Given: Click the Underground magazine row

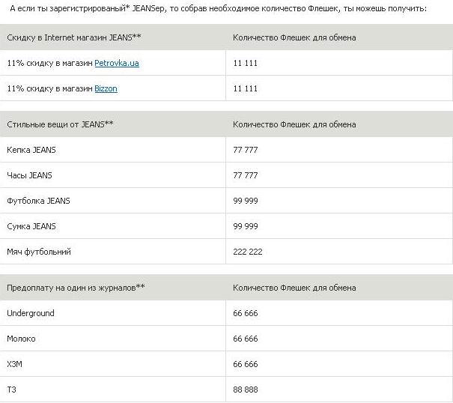Looking at the screenshot, I should [31, 313].
